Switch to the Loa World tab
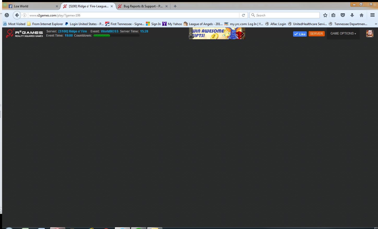 (31, 6)
